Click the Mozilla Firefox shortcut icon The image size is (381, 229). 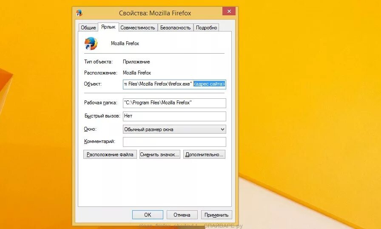tap(91, 43)
